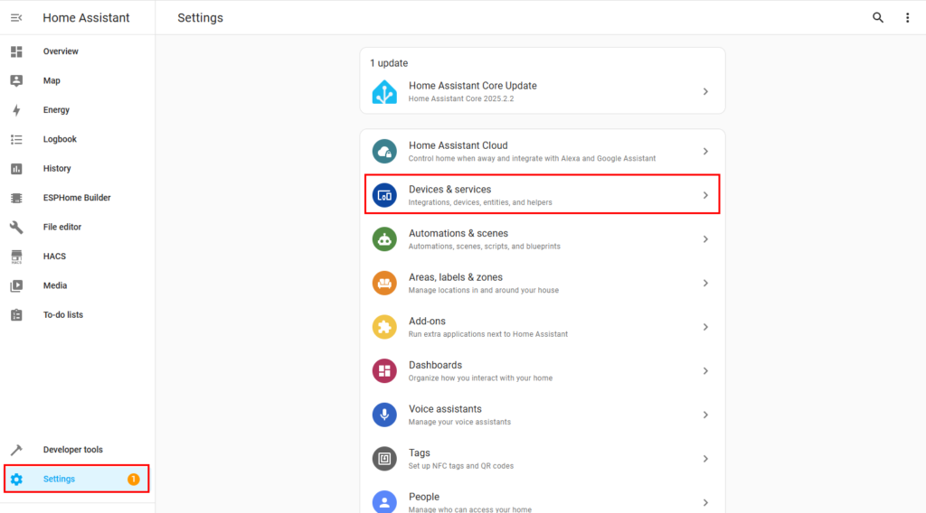
Task: Click the '1 update' label
Action: click(x=389, y=63)
